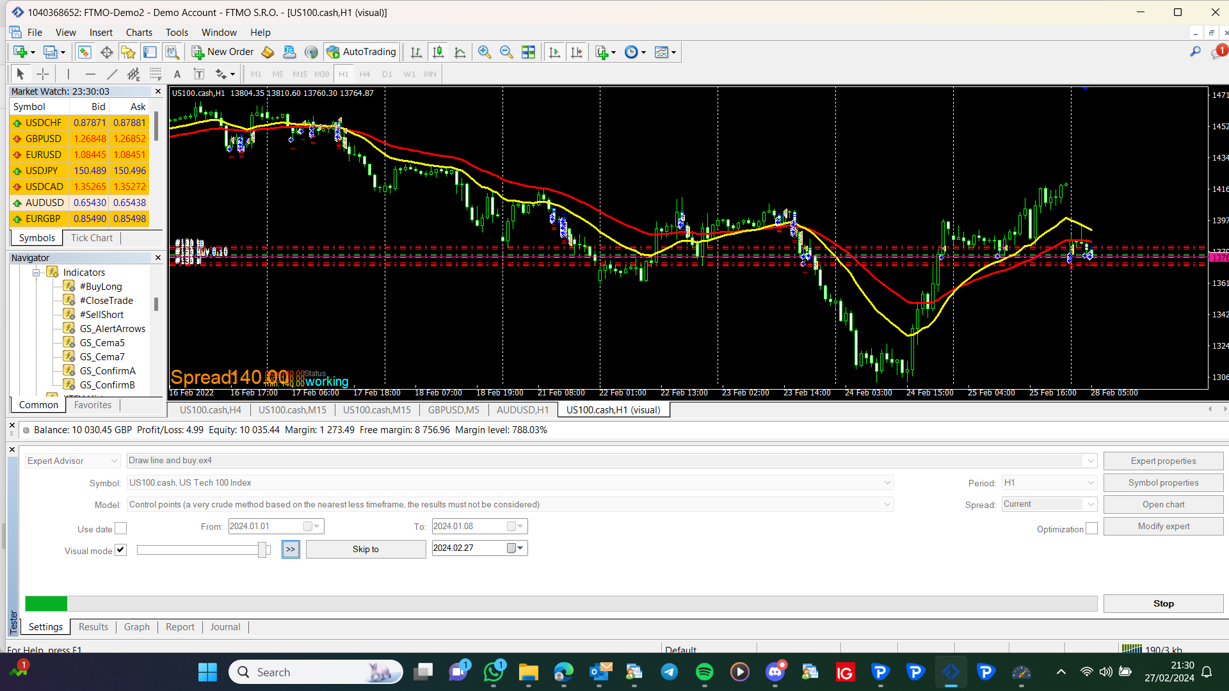
Task: Toggle the Navigator panel icon in toolbar
Action: click(x=128, y=52)
